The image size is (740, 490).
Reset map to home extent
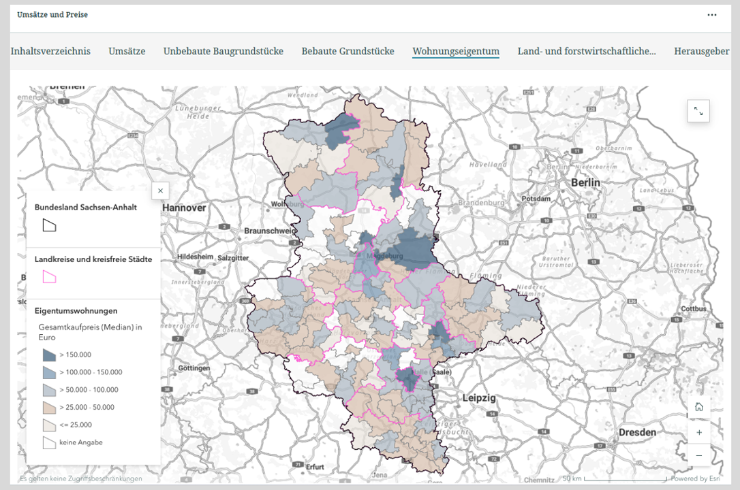698,407
